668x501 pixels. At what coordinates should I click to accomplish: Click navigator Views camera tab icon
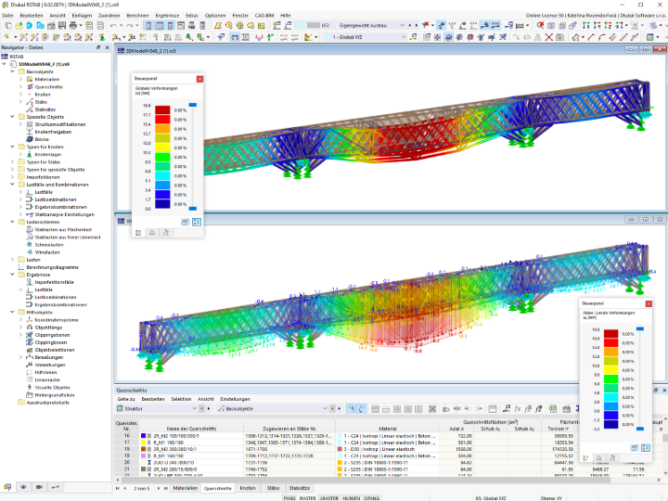[39, 486]
